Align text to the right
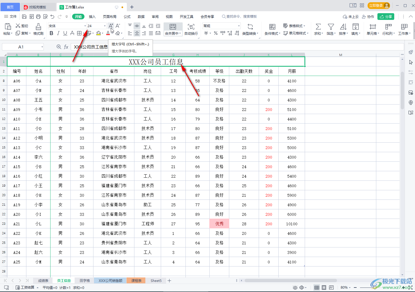The height and width of the screenshot is (292, 415). pyautogui.click(x=144, y=33)
